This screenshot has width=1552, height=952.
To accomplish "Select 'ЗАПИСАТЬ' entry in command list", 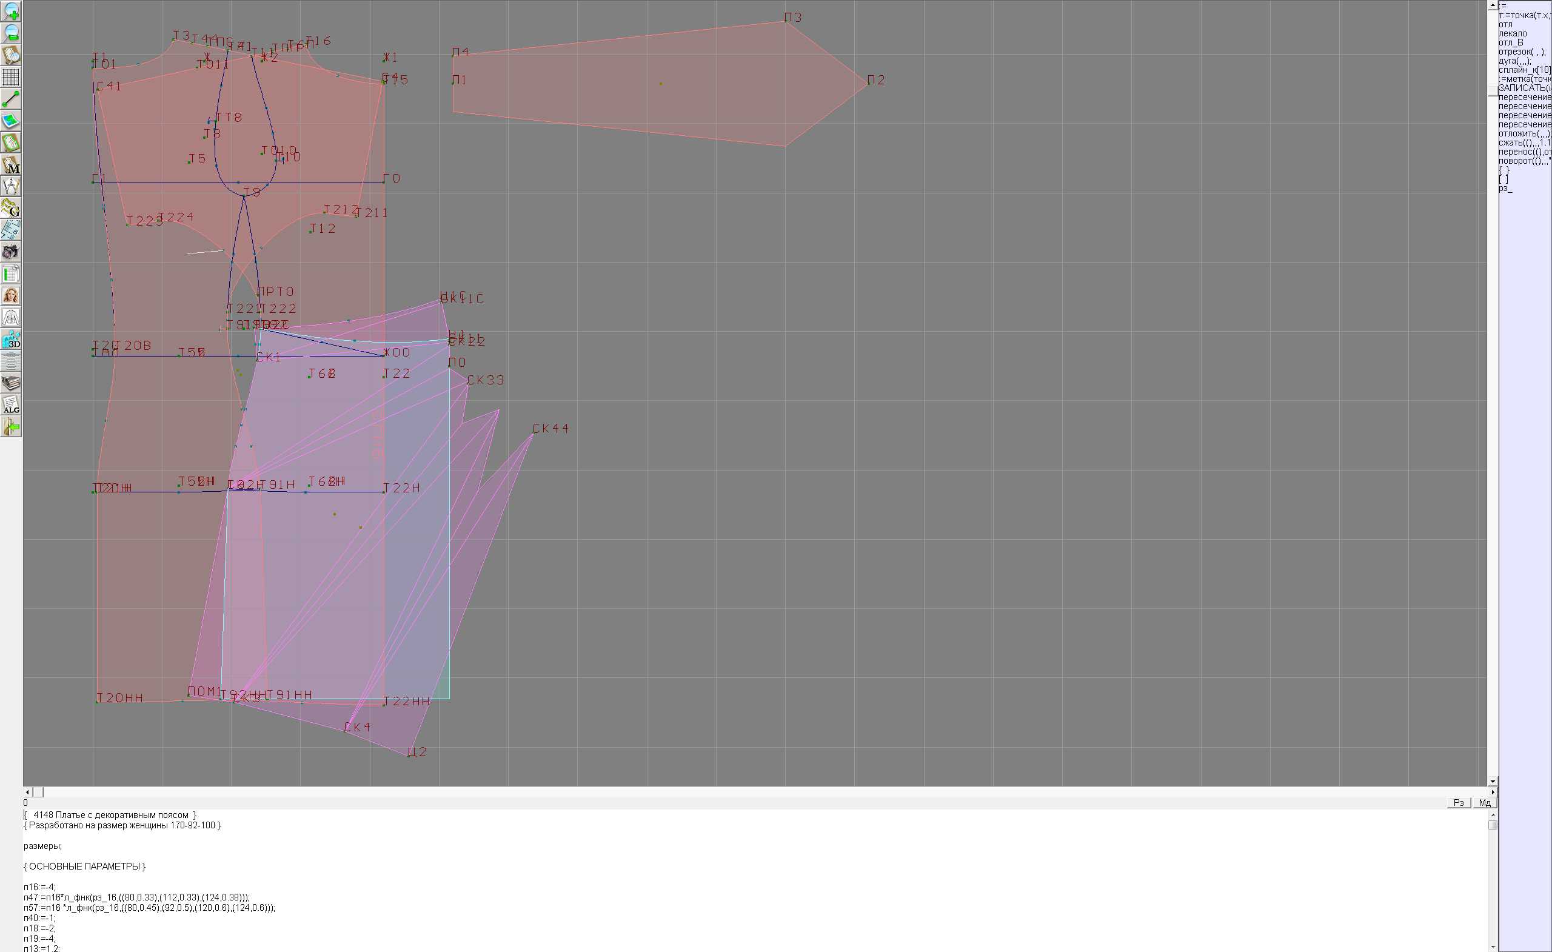I will (1524, 88).
